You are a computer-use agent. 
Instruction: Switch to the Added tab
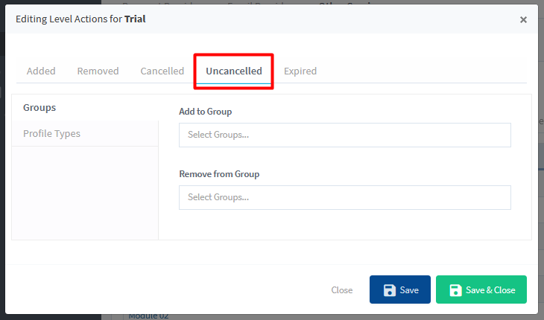[x=41, y=71]
